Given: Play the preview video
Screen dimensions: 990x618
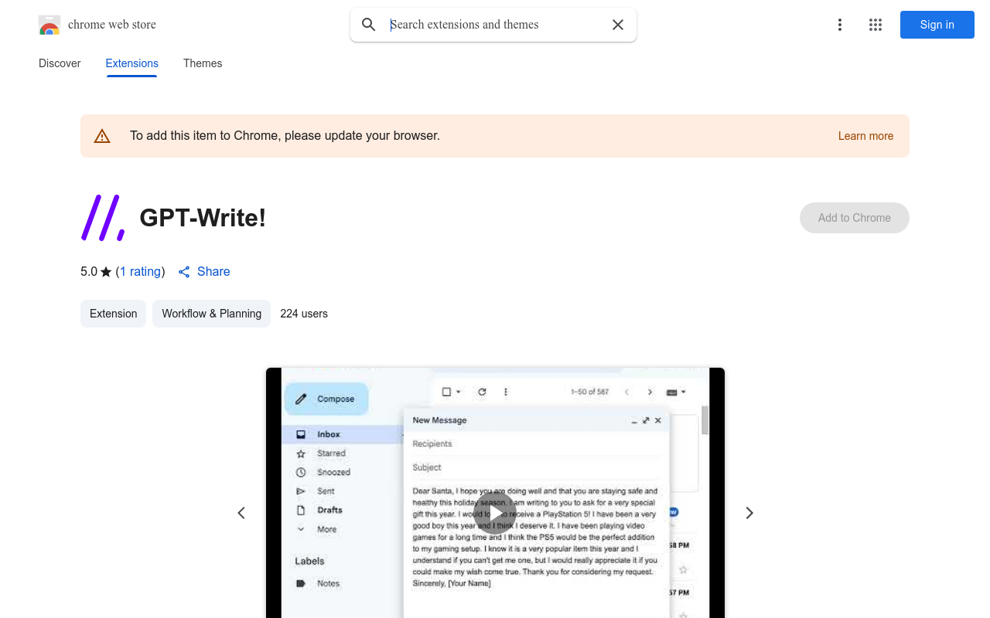Looking at the screenshot, I should (x=495, y=513).
